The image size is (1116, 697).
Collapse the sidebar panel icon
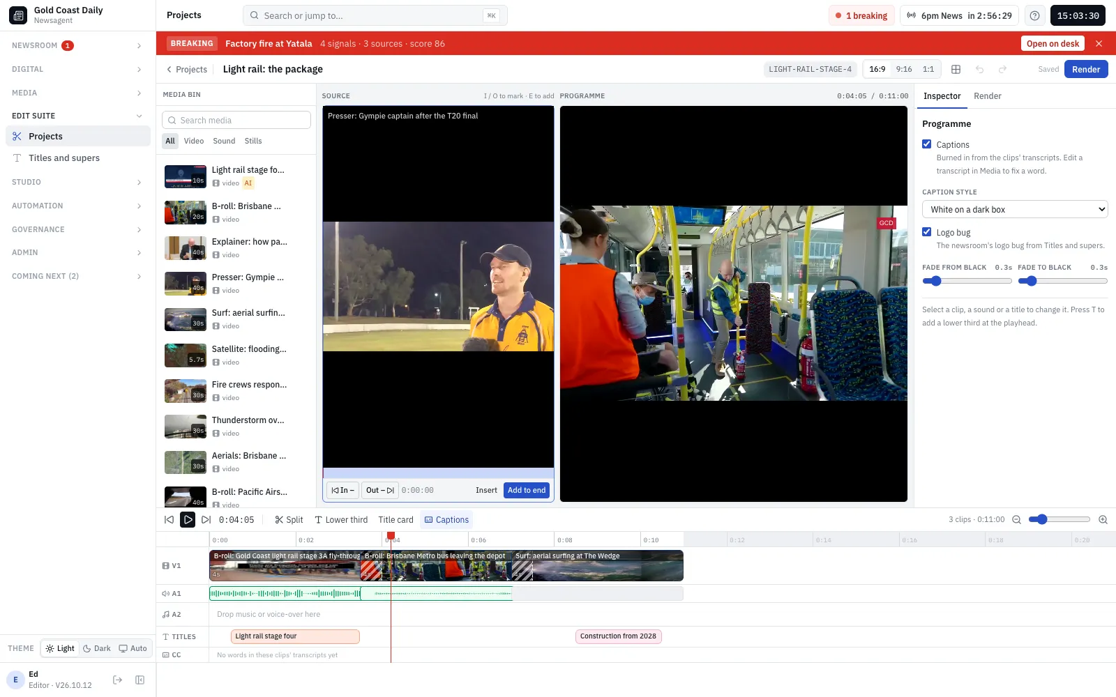point(139,680)
